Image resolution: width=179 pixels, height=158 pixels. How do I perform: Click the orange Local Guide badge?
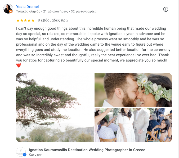11,12
